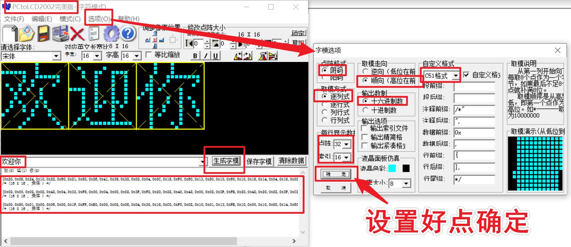Click 取消 in the 字模选项 dialog
Viewport: 571px width, 247px height.
(x=336, y=188)
